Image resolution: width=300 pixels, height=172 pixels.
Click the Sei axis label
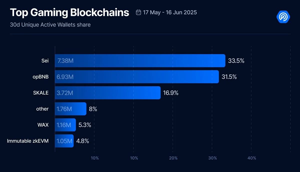point(45,61)
